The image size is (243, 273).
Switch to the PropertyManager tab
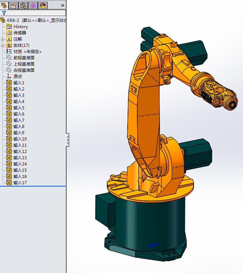(x=14, y=6)
